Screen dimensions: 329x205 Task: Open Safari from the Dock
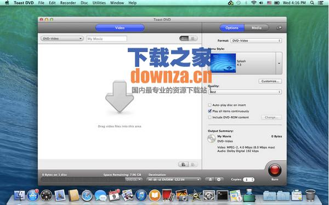87,196
